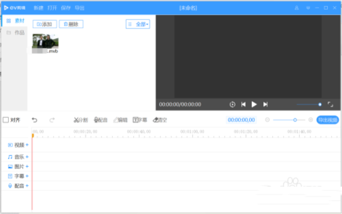The image size is (342, 214).
Task: Click 打开 in the title bar
Action: coord(52,8)
